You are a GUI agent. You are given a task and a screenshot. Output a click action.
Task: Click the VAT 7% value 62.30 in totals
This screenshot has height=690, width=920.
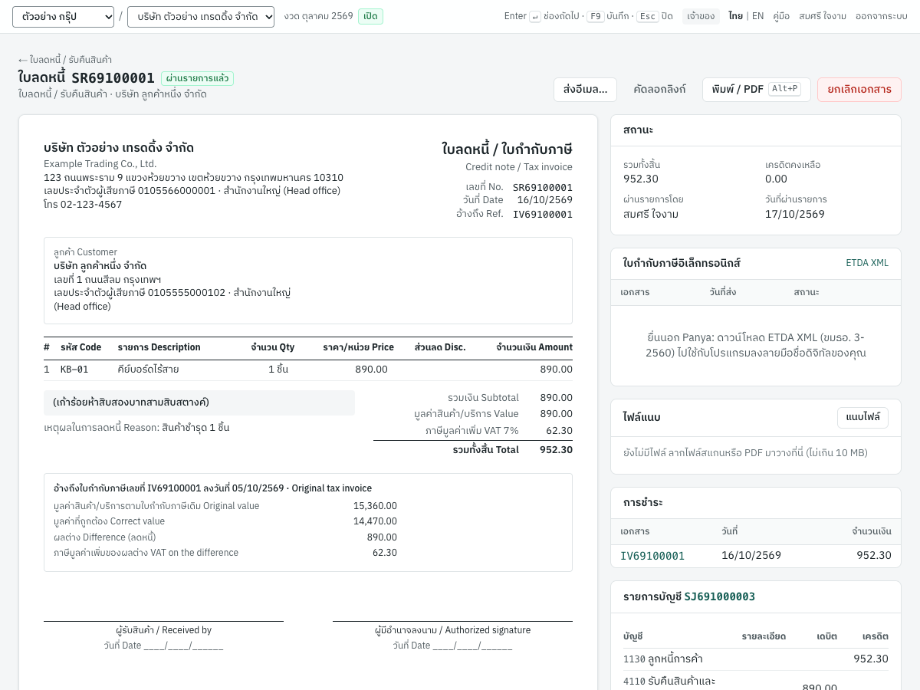tap(559, 431)
